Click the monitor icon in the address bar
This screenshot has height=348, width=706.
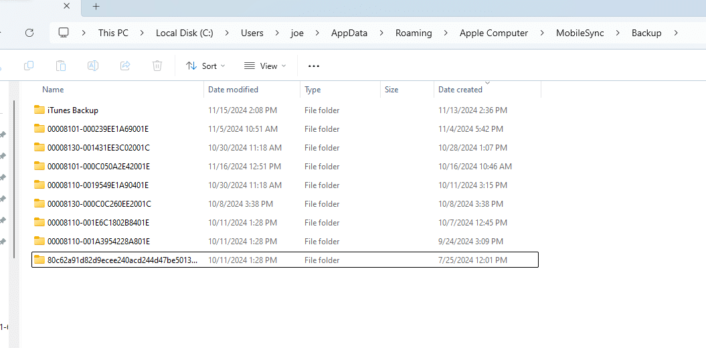(x=64, y=33)
